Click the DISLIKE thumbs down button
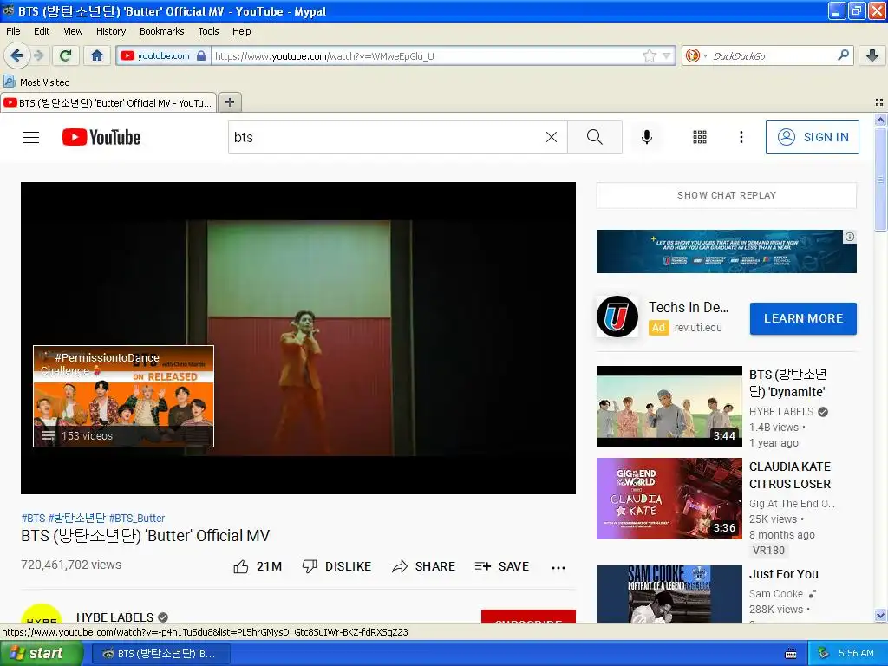Screen dimensions: 888x666 (x=336, y=566)
